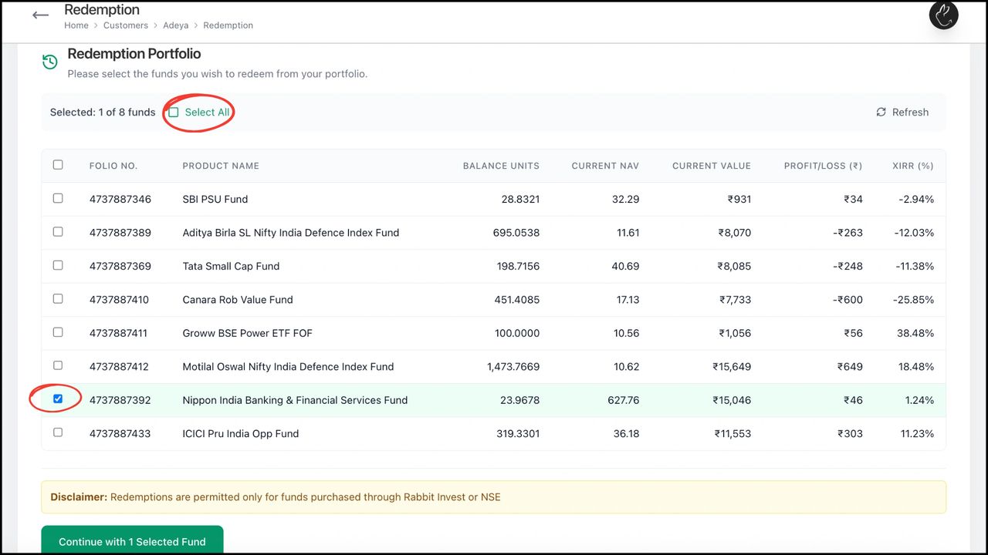This screenshot has width=988, height=555.
Task: Tick the Canara Rob Value Fund checkbox
Action: (x=58, y=298)
